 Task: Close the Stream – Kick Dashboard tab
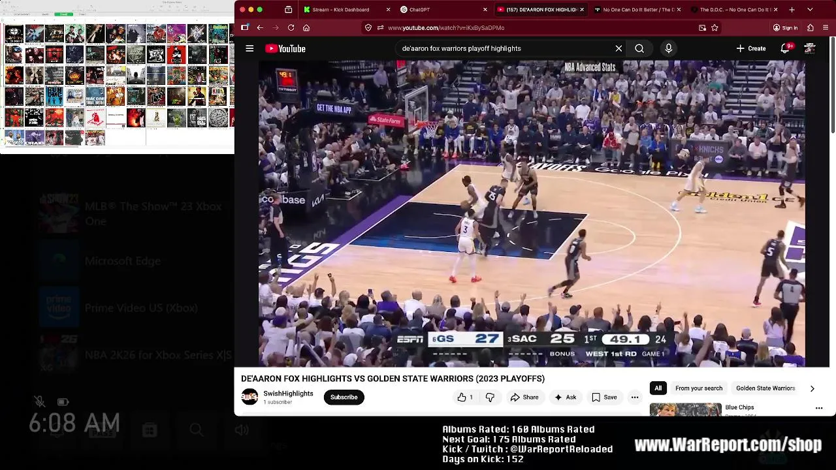389,10
